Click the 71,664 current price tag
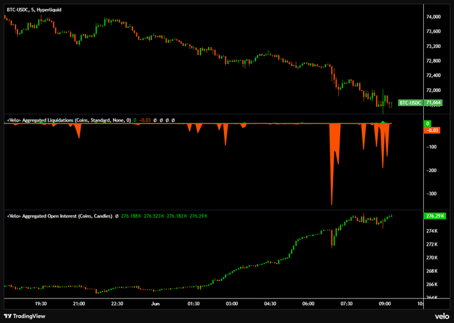The image size is (454, 323). click(433, 103)
